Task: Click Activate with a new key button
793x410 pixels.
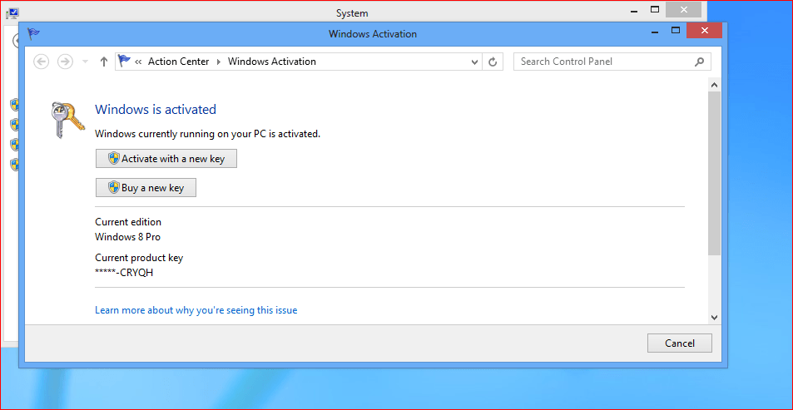Action: (166, 159)
